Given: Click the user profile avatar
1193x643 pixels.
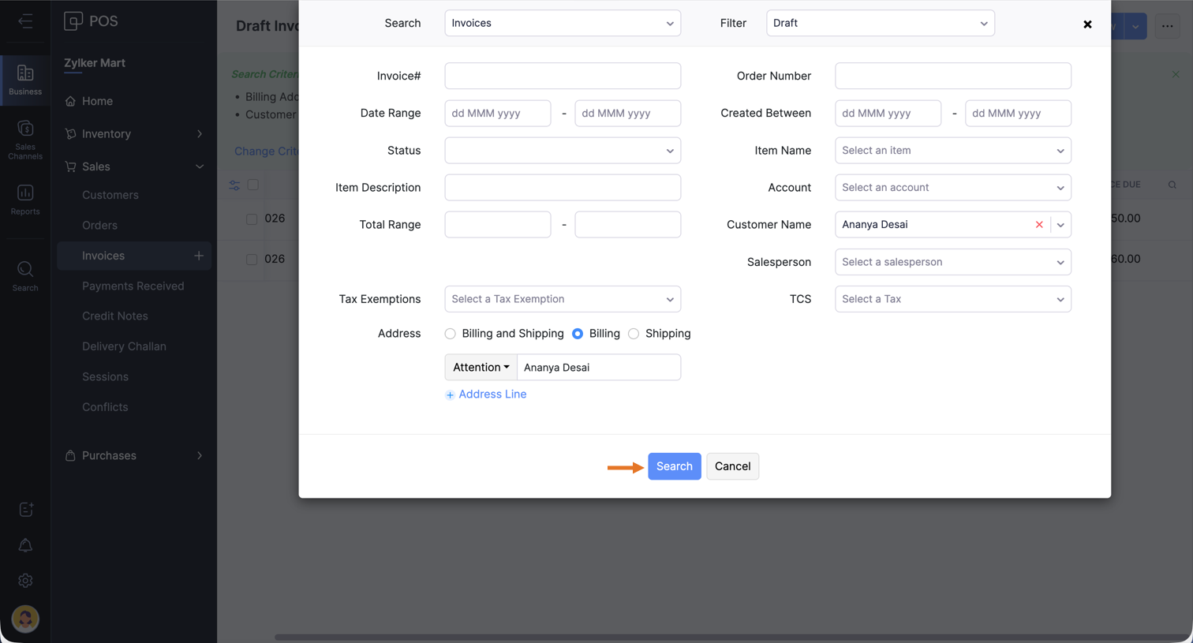Looking at the screenshot, I should click(25, 619).
